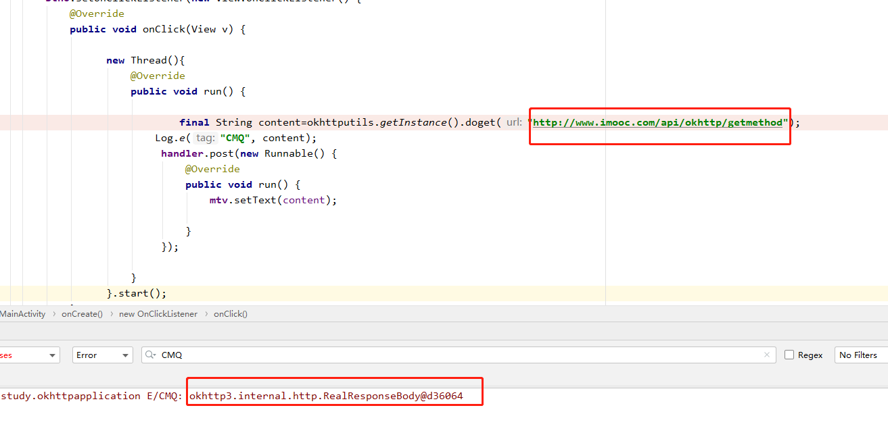Click the mtv.setText(content) line
888x435 pixels.
click(273, 200)
